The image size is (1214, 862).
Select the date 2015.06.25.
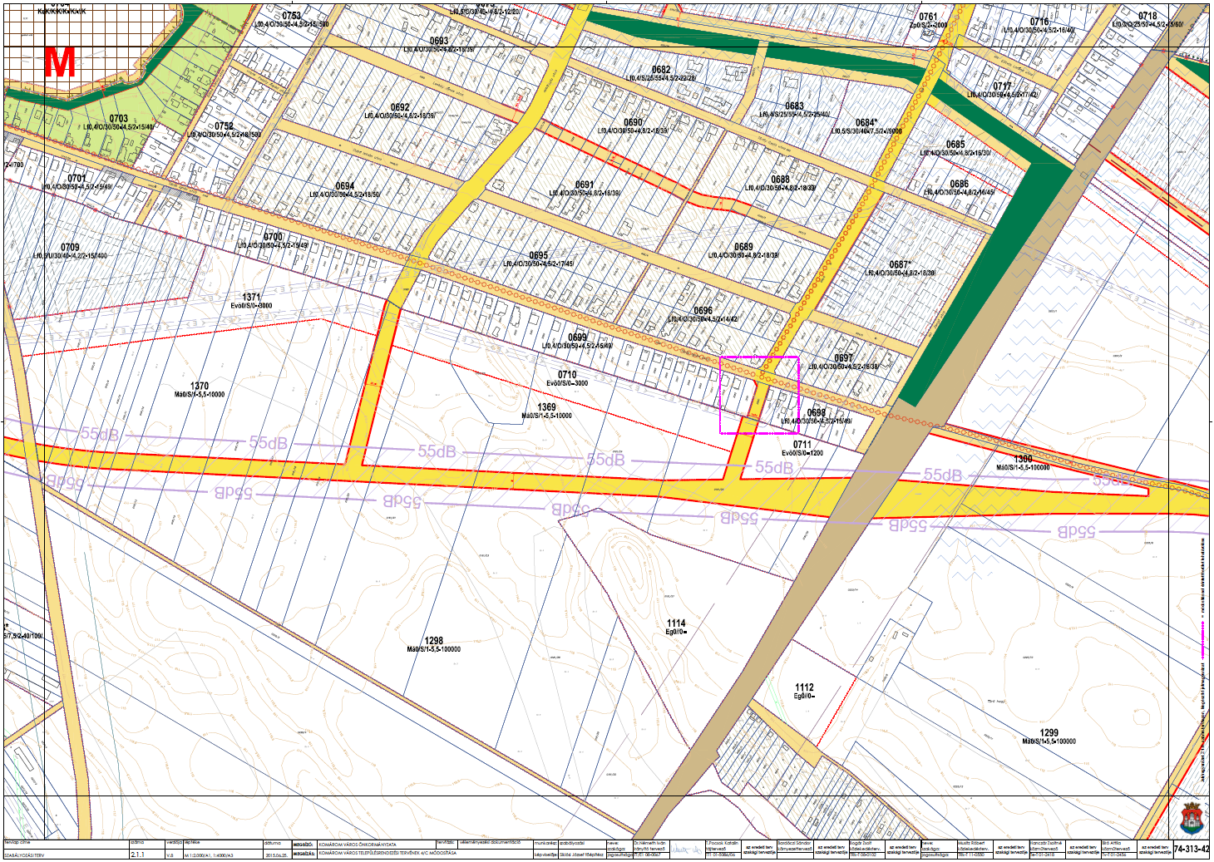point(276,854)
